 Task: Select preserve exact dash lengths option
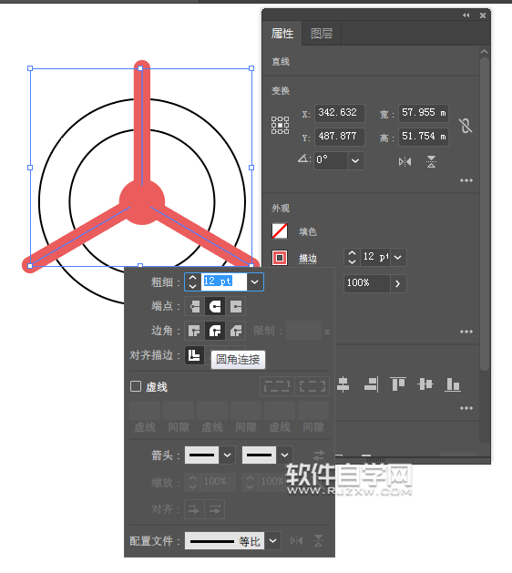(277, 386)
